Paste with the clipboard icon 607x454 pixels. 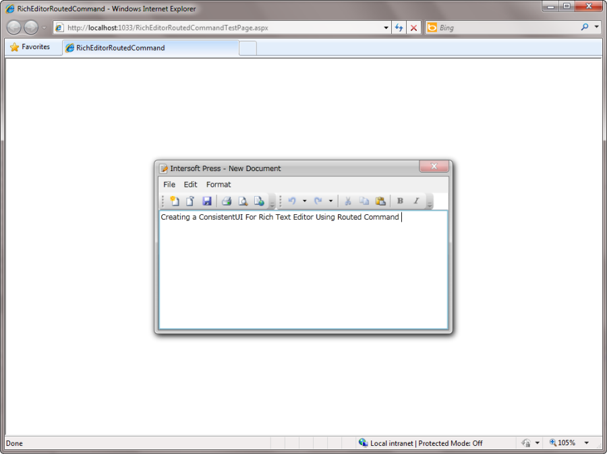(x=380, y=201)
